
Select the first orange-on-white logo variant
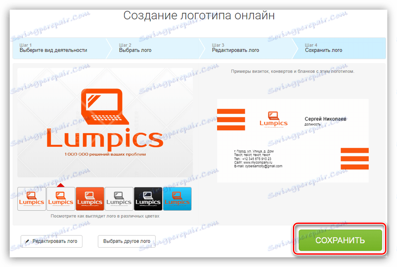pos(32,199)
